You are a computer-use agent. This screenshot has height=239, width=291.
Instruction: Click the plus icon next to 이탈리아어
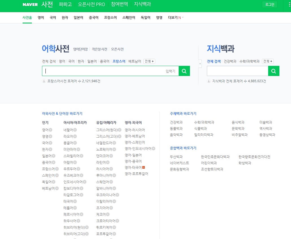pos(114,201)
